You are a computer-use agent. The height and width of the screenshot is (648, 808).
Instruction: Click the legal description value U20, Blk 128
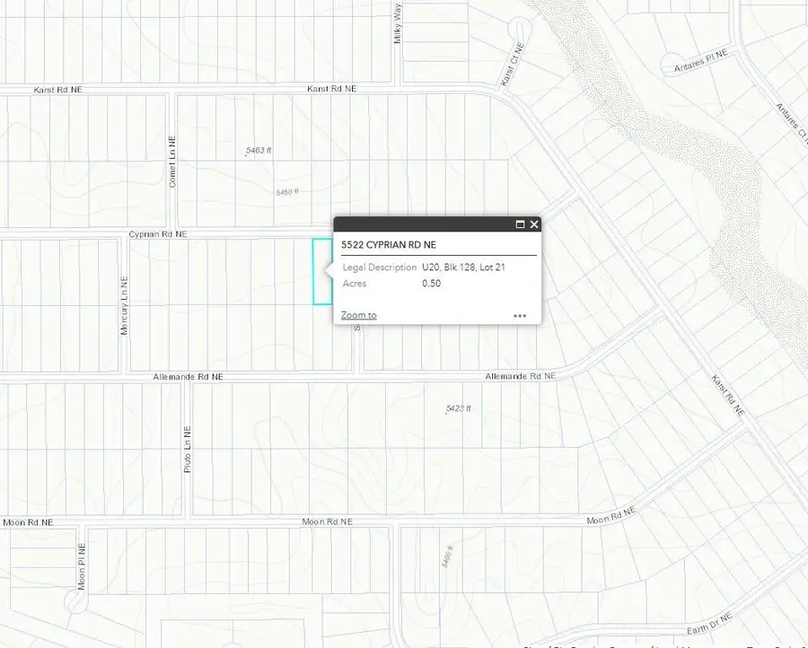coord(463,267)
